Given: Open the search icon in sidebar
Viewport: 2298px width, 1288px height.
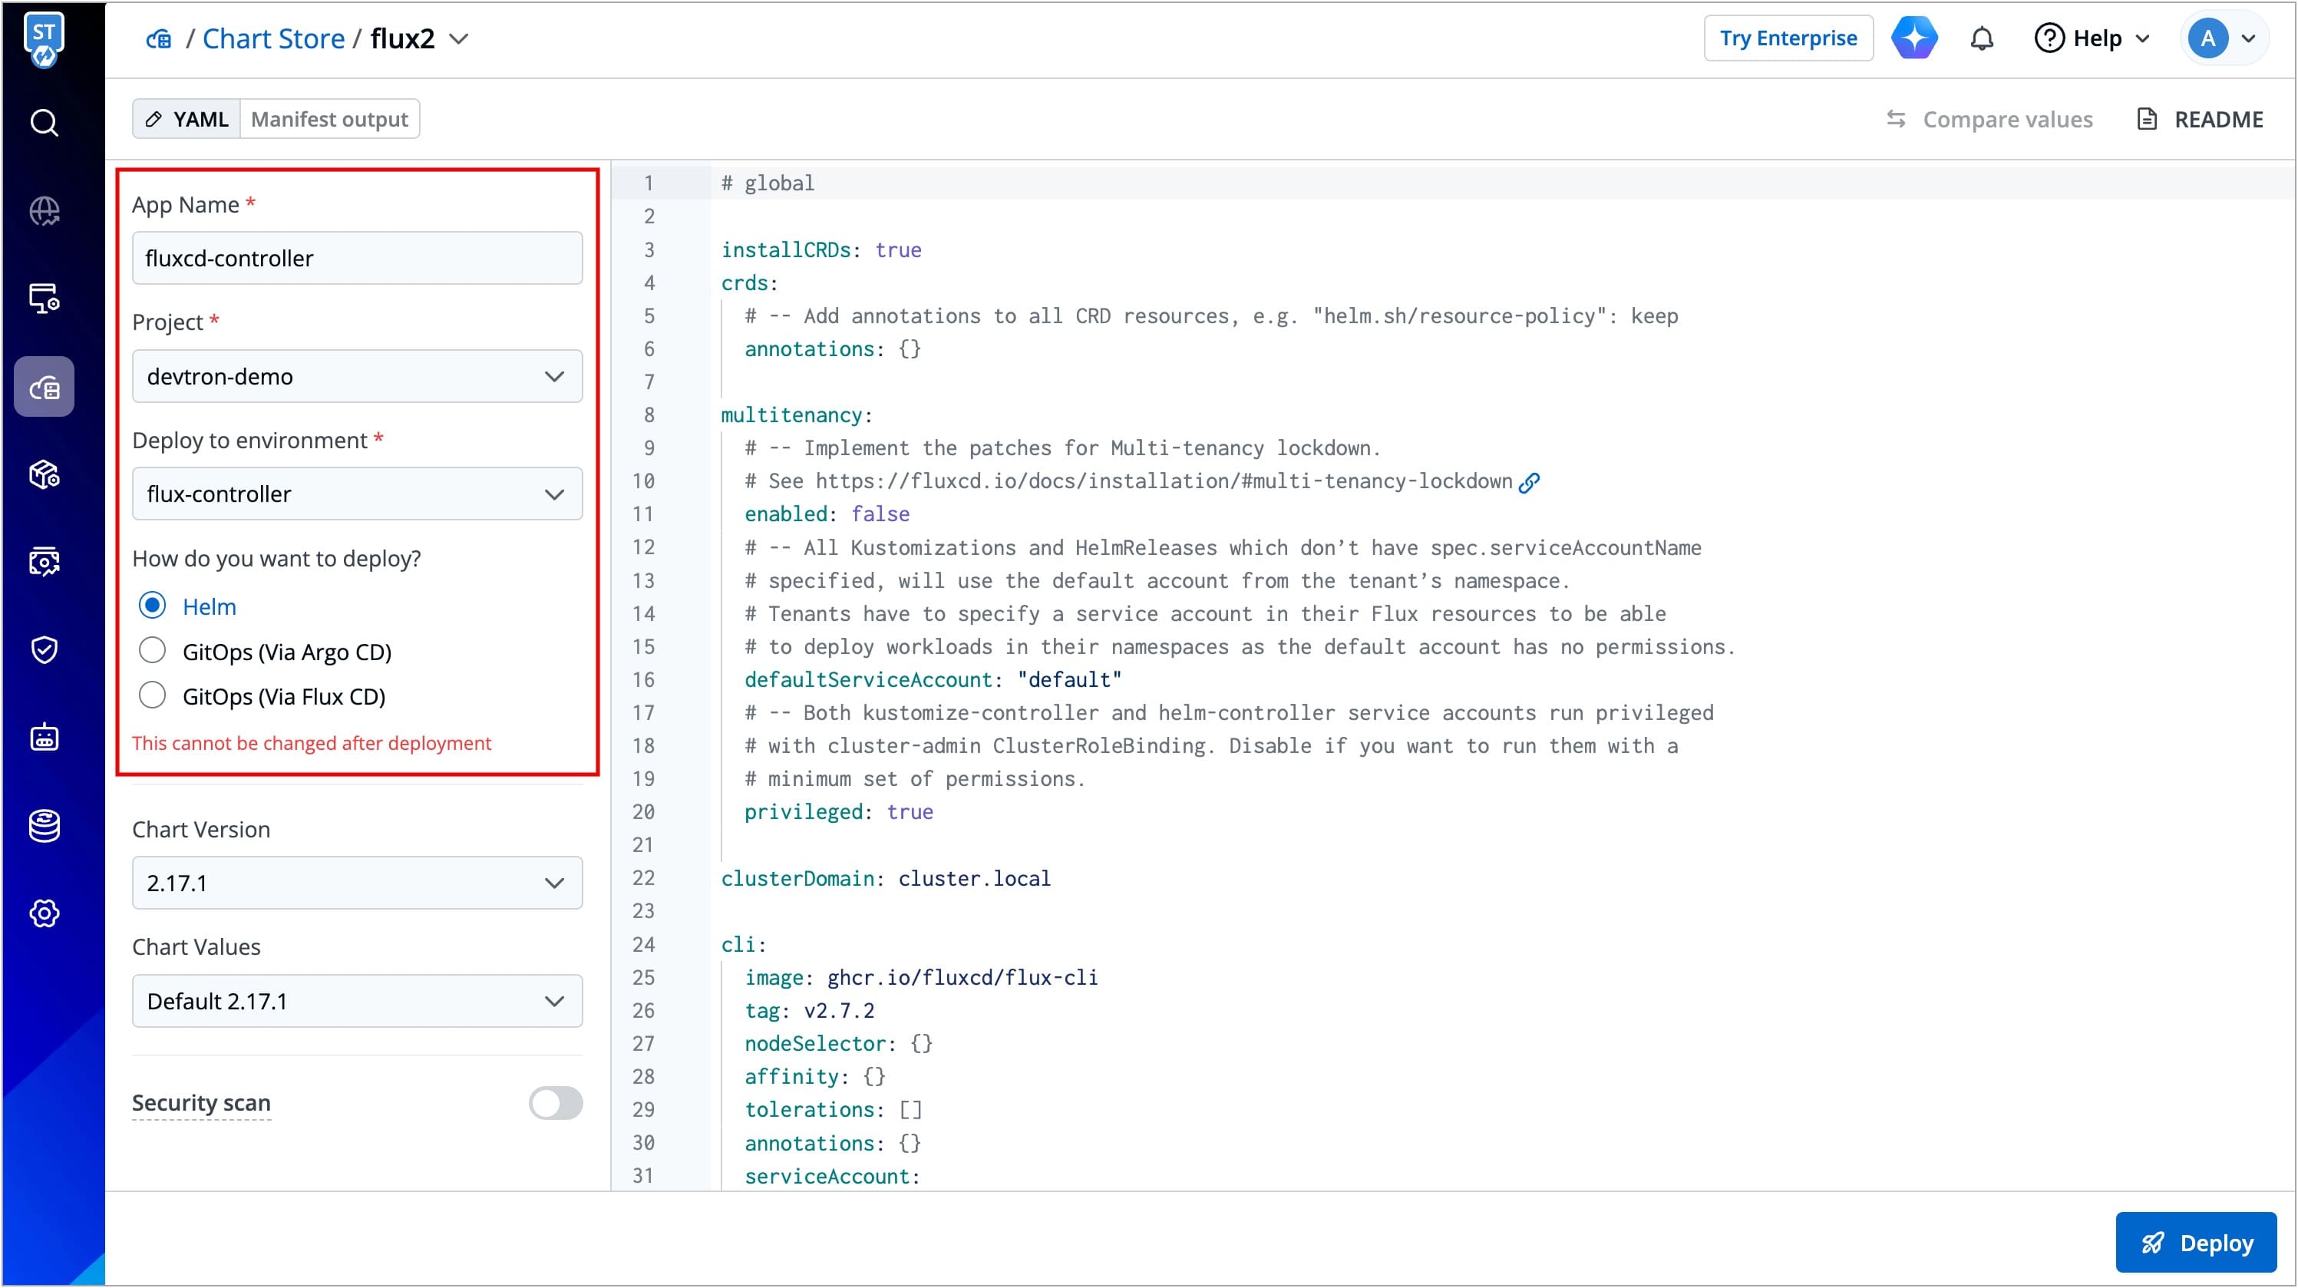Looking at the screenshot, I should coord(44,122).
